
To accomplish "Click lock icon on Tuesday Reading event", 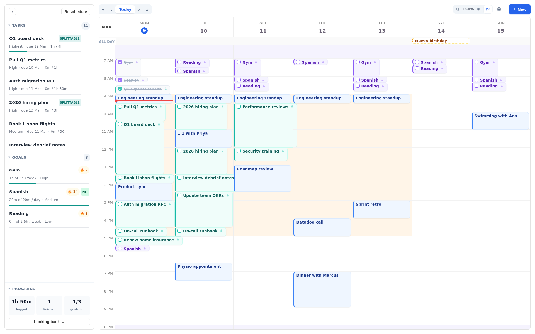I will 205,62.
